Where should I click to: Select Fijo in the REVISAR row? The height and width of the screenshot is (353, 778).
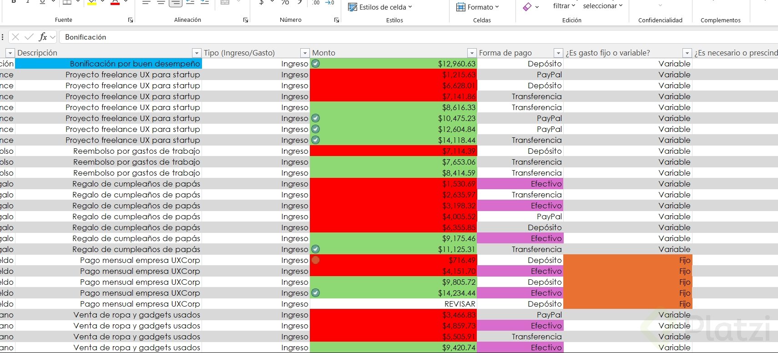tap(628, 304)
